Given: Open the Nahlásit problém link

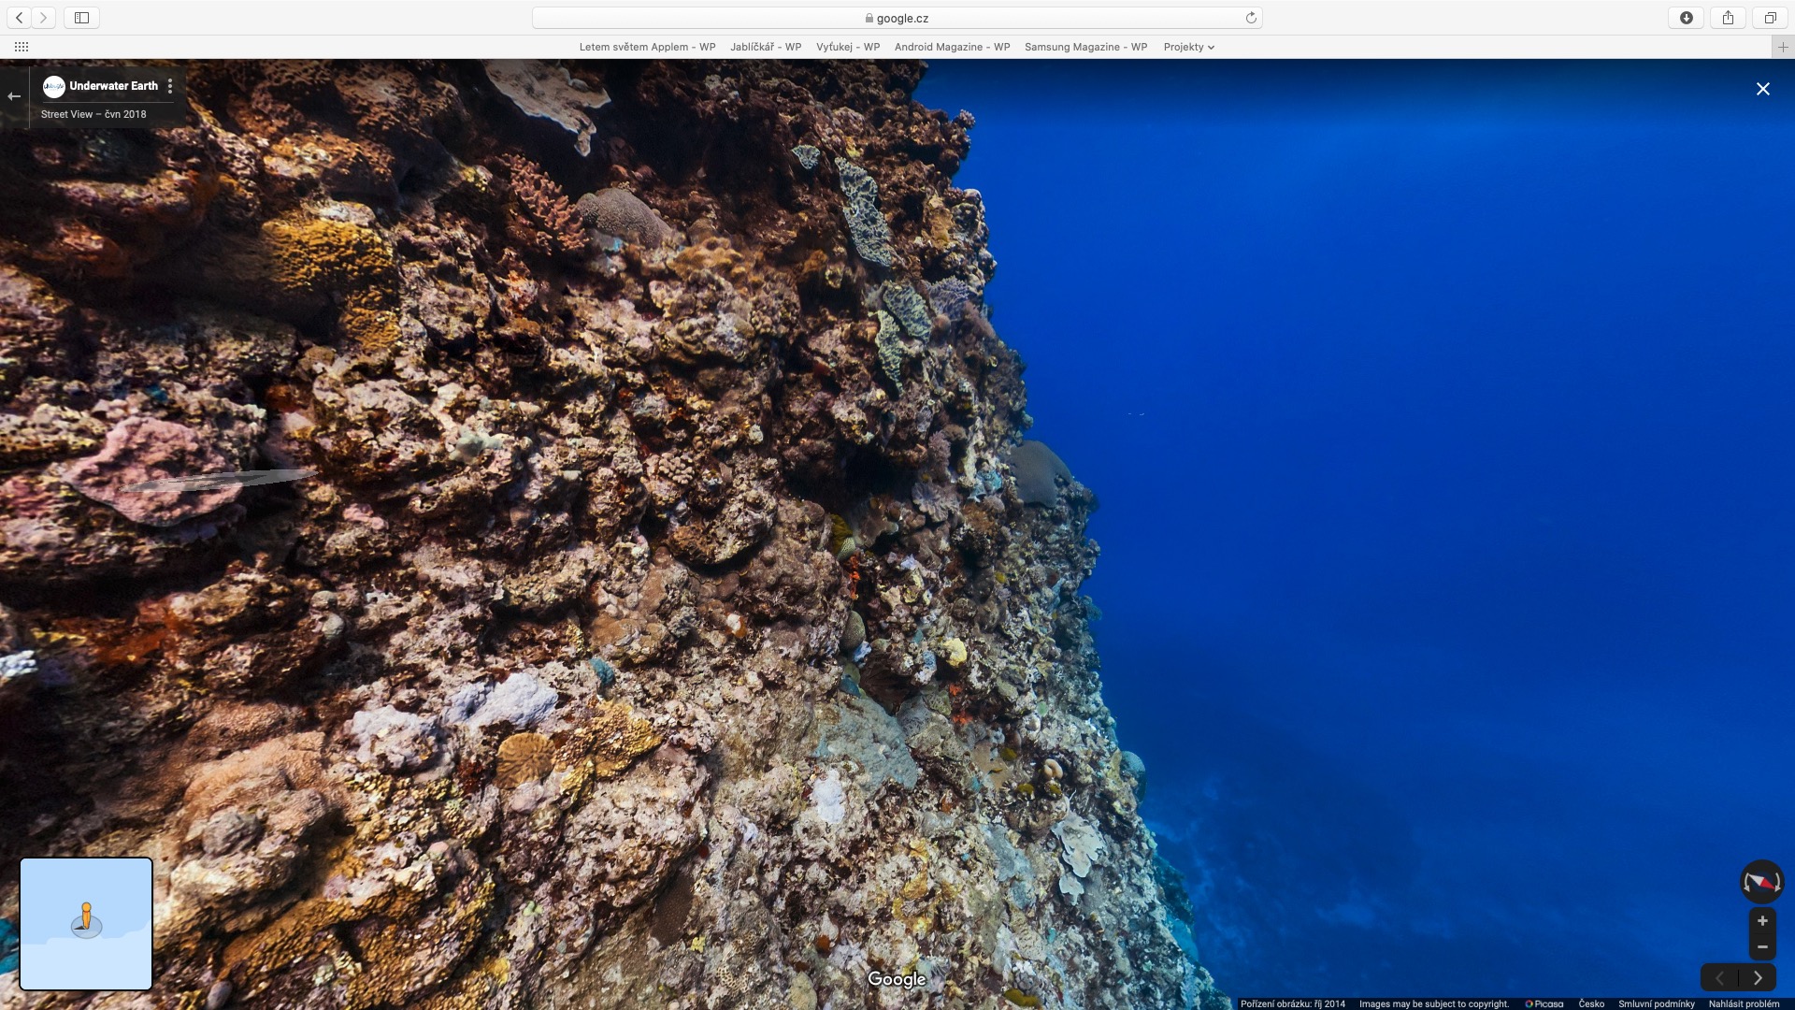Looking at the screenshot, I should (1744, 1003).
